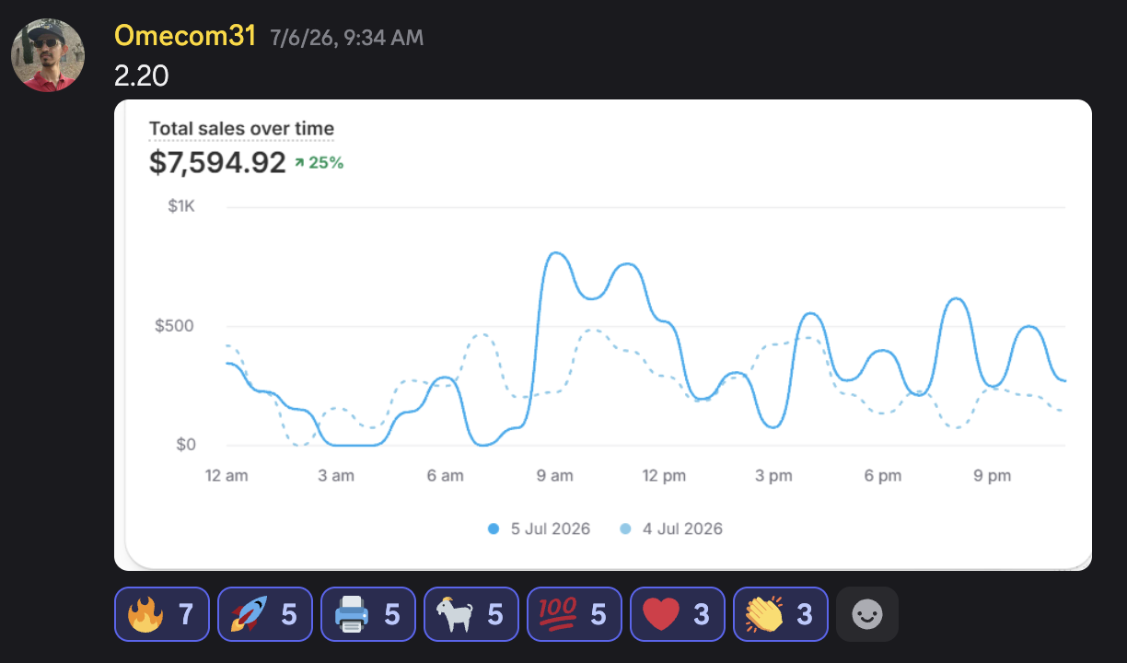1127x663 pixels.
Task: Click the Omecom31 username
Action: pyautogui.click(x=185, y=36)
